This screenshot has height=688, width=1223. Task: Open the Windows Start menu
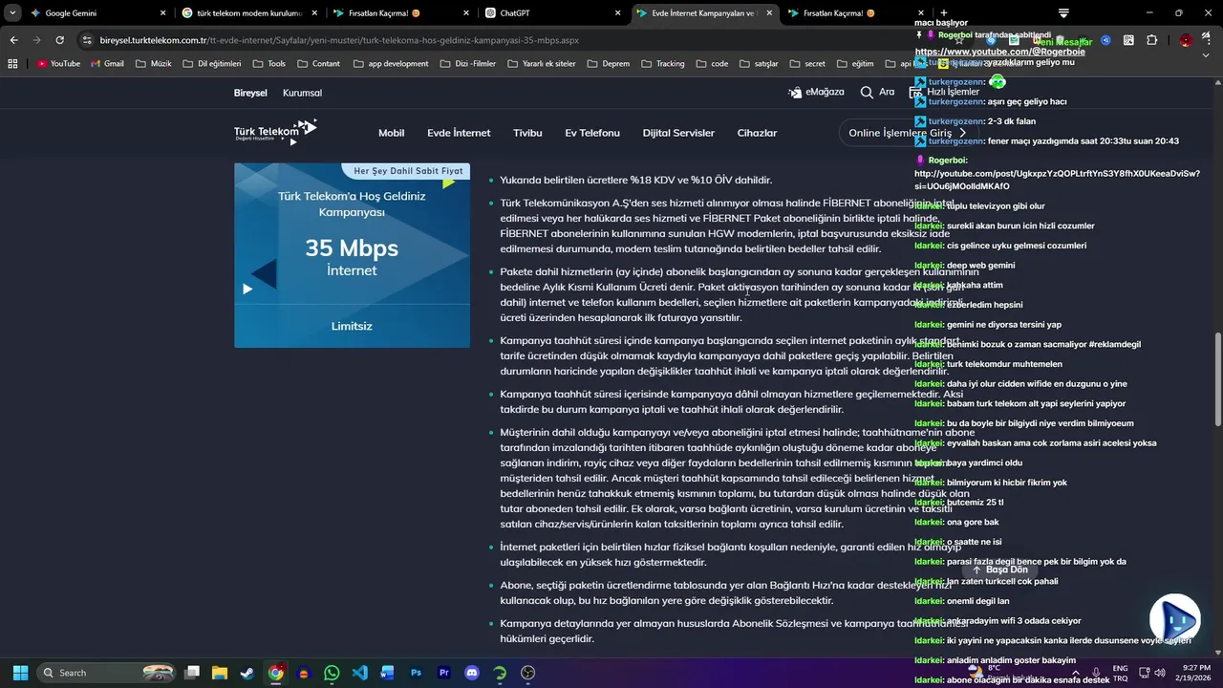(x=21, y=673)
